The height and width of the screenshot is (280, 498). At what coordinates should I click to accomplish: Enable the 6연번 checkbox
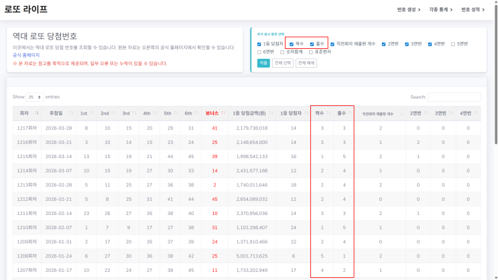(x=259, y=52)
